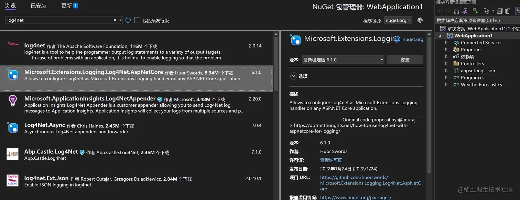Image resolution: width=520 pixels, height=200 pixels.
Task: Click the Microsoft.ApplicationInsights lightbulb package icon
Action: click(12, 100)
